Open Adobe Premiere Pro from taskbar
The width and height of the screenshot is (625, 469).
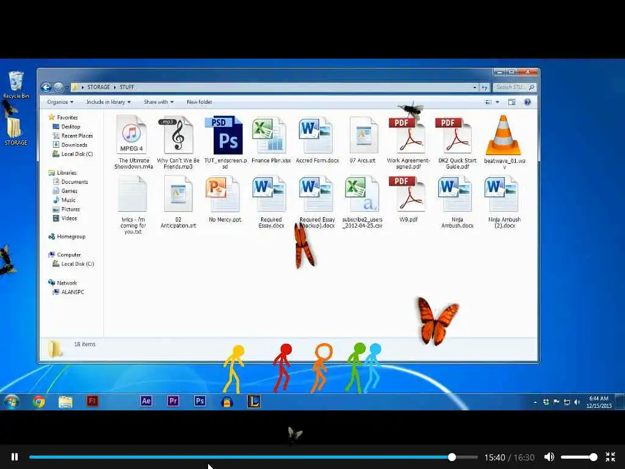(173, 401)
